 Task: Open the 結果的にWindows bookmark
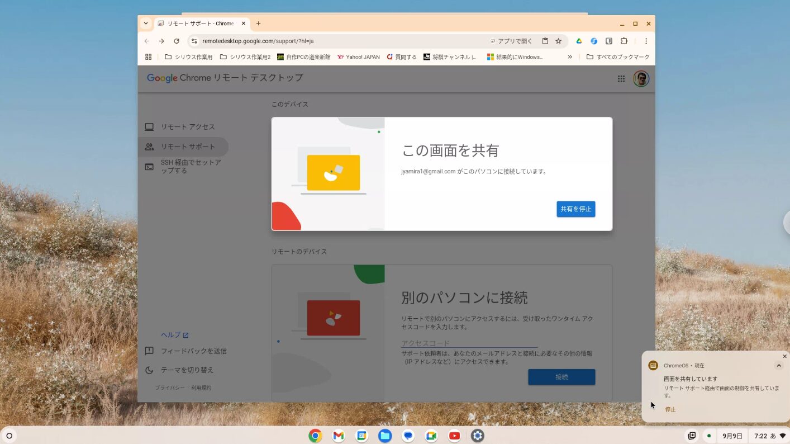(x=515, y=57)
